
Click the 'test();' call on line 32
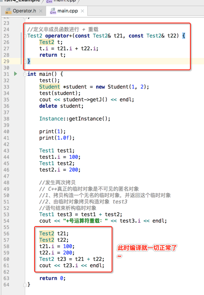click(49, 80)
